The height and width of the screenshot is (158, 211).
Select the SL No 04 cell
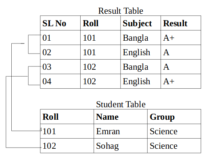[60, 81]
